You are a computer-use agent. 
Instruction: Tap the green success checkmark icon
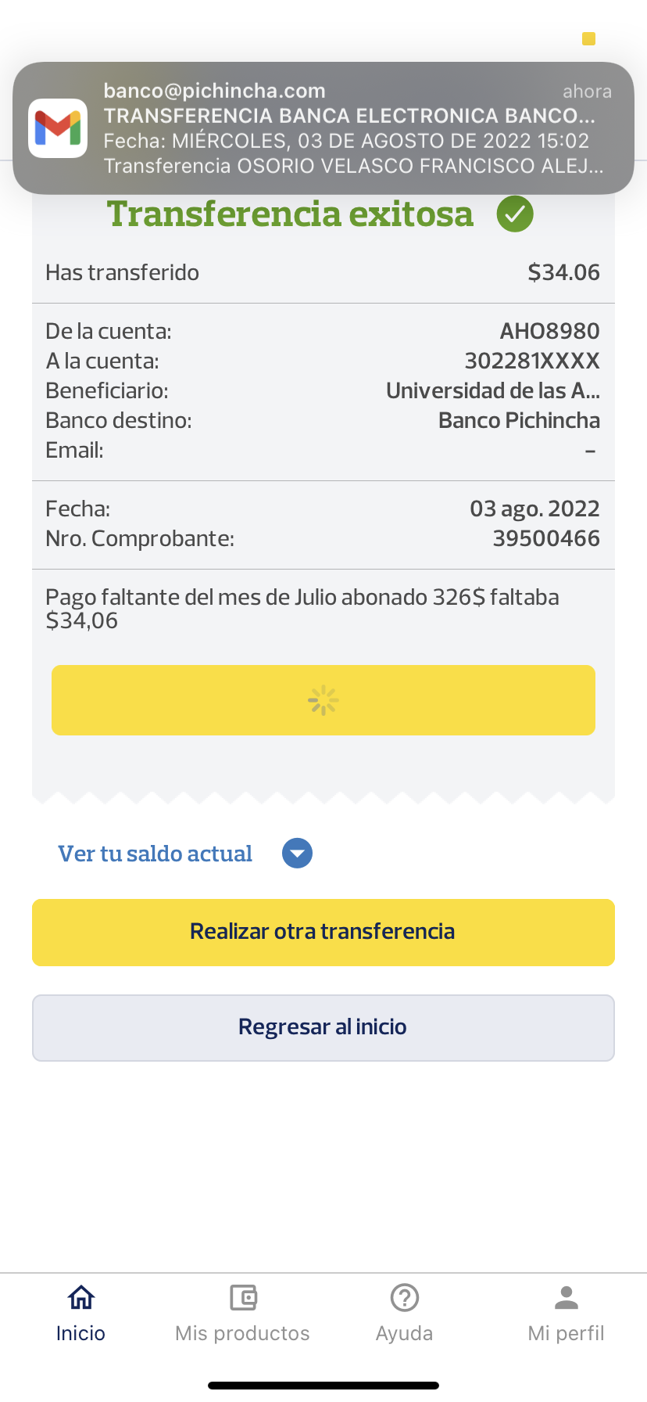pyautogui.click(x=515, y=214)
